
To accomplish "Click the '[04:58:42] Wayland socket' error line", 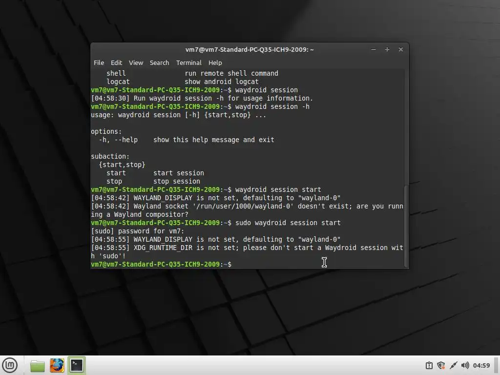I will point(247,206).
